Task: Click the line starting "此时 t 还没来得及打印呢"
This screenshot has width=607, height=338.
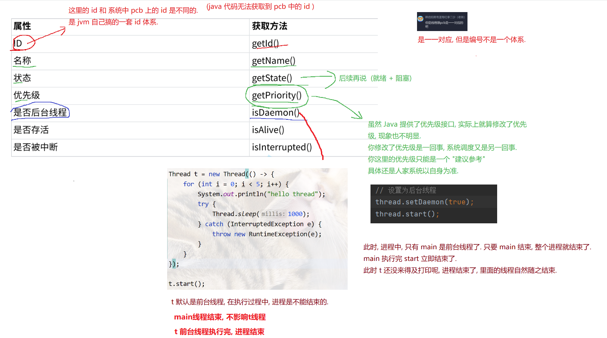Action: click(460, 271)
